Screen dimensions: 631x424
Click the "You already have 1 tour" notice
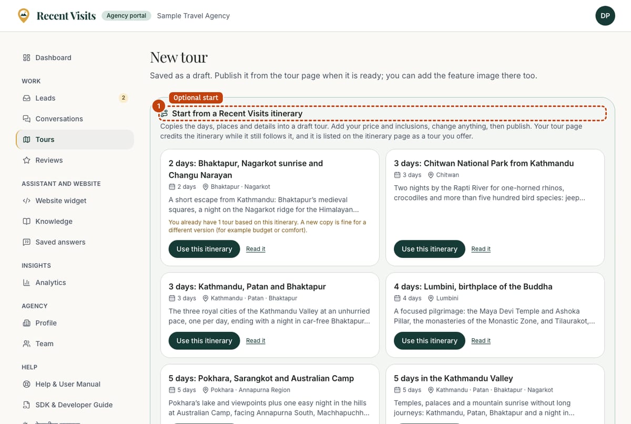(x=268, y=226)
